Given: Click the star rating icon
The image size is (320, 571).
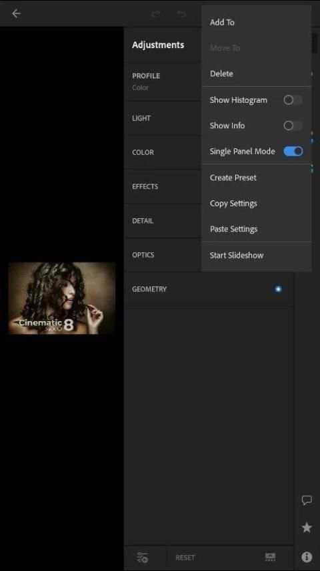Looking at the screenshot, I should [x=307, y=528].
